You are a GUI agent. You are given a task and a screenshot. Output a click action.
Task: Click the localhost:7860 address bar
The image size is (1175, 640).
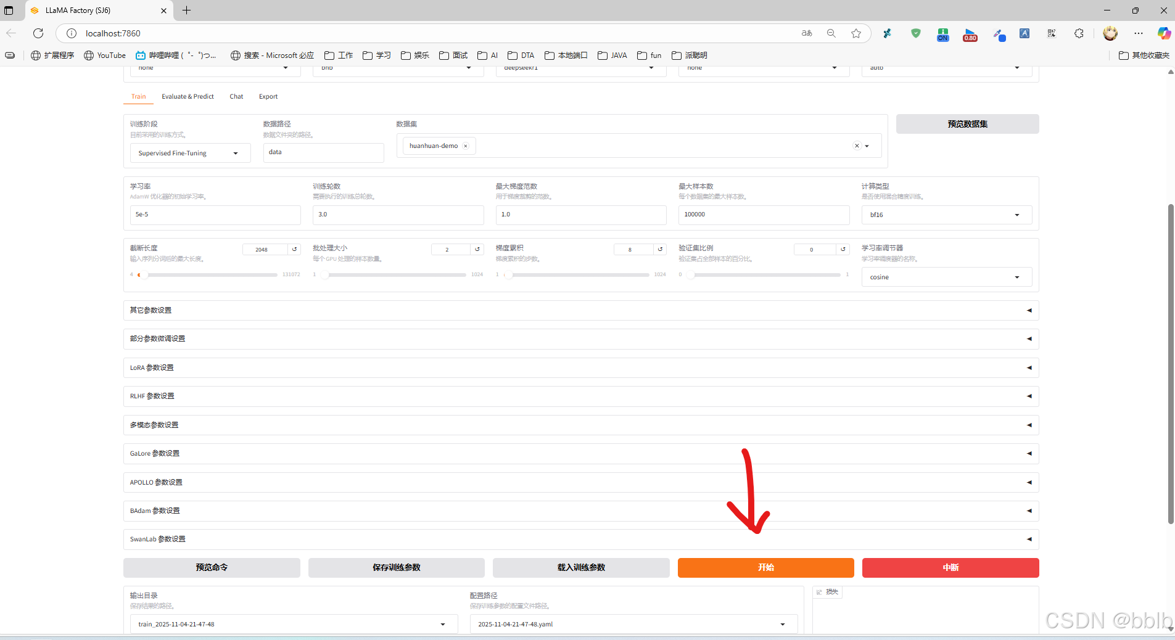click(x=432, y=33)
